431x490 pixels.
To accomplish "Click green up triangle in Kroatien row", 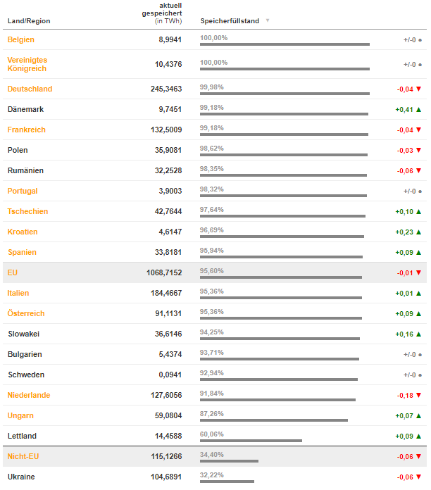I will [x=418, y=232].
